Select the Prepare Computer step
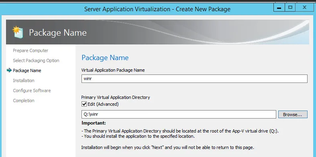The image size is (316, 157). tap(31, 50)
